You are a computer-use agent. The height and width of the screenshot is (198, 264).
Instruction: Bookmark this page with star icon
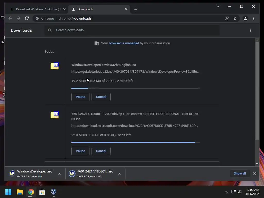(x=235, y=18)
